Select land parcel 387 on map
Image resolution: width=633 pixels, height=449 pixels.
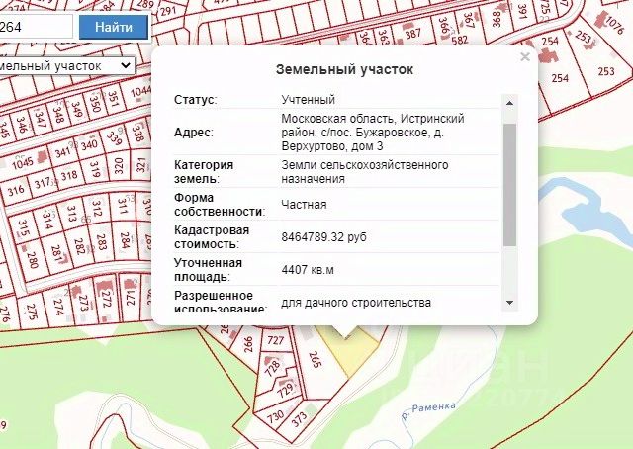(412, 33)
